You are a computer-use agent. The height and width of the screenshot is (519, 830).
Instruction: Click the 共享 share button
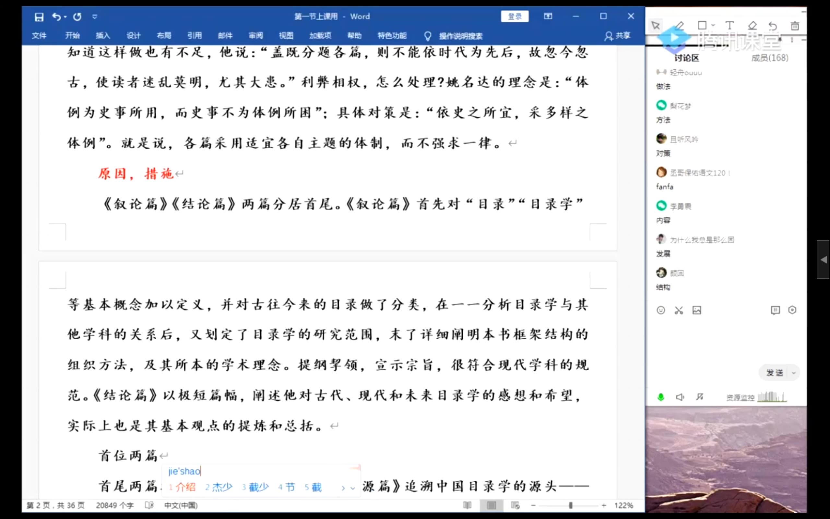[x=618, y=36]
